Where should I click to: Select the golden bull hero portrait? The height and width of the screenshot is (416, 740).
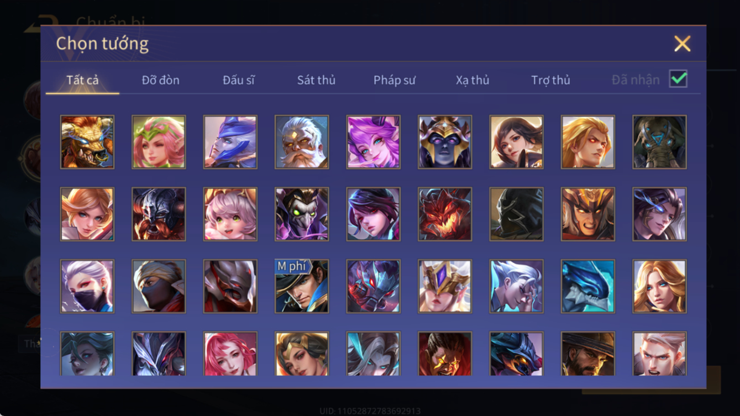coord(87,142)
